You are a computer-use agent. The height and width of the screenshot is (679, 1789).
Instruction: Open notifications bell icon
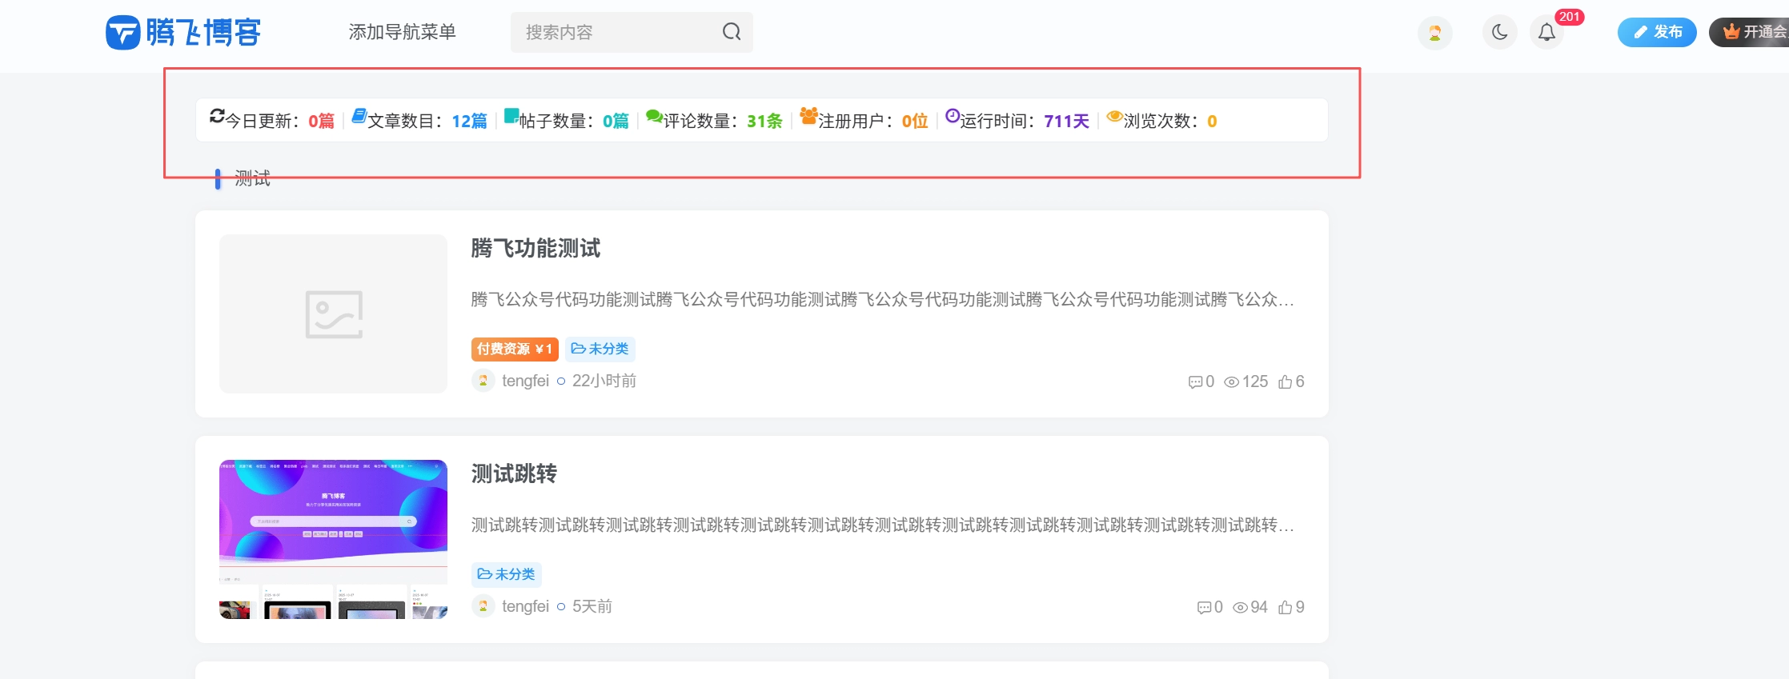tap(1546, 33)
